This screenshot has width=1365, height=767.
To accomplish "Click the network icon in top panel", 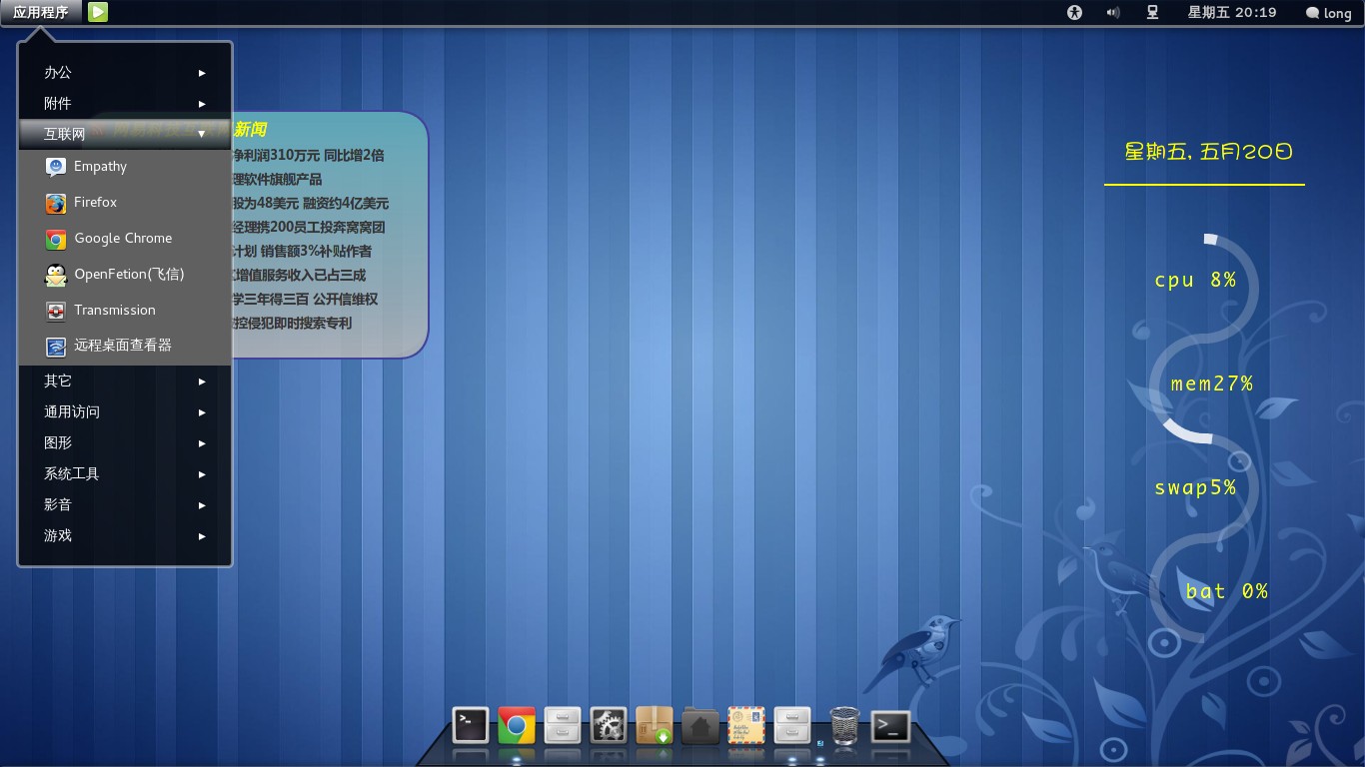I will [x=1152, y=13].
